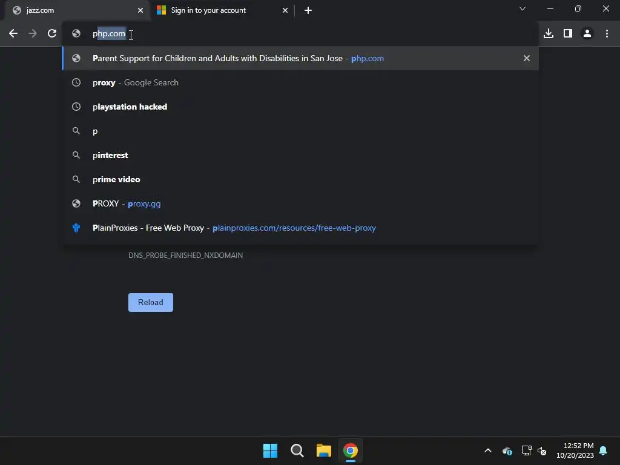The height and width of the screenshot is (465, 620).
Task: Switch to Sign in to your account tab
Action: coord(222,10)
